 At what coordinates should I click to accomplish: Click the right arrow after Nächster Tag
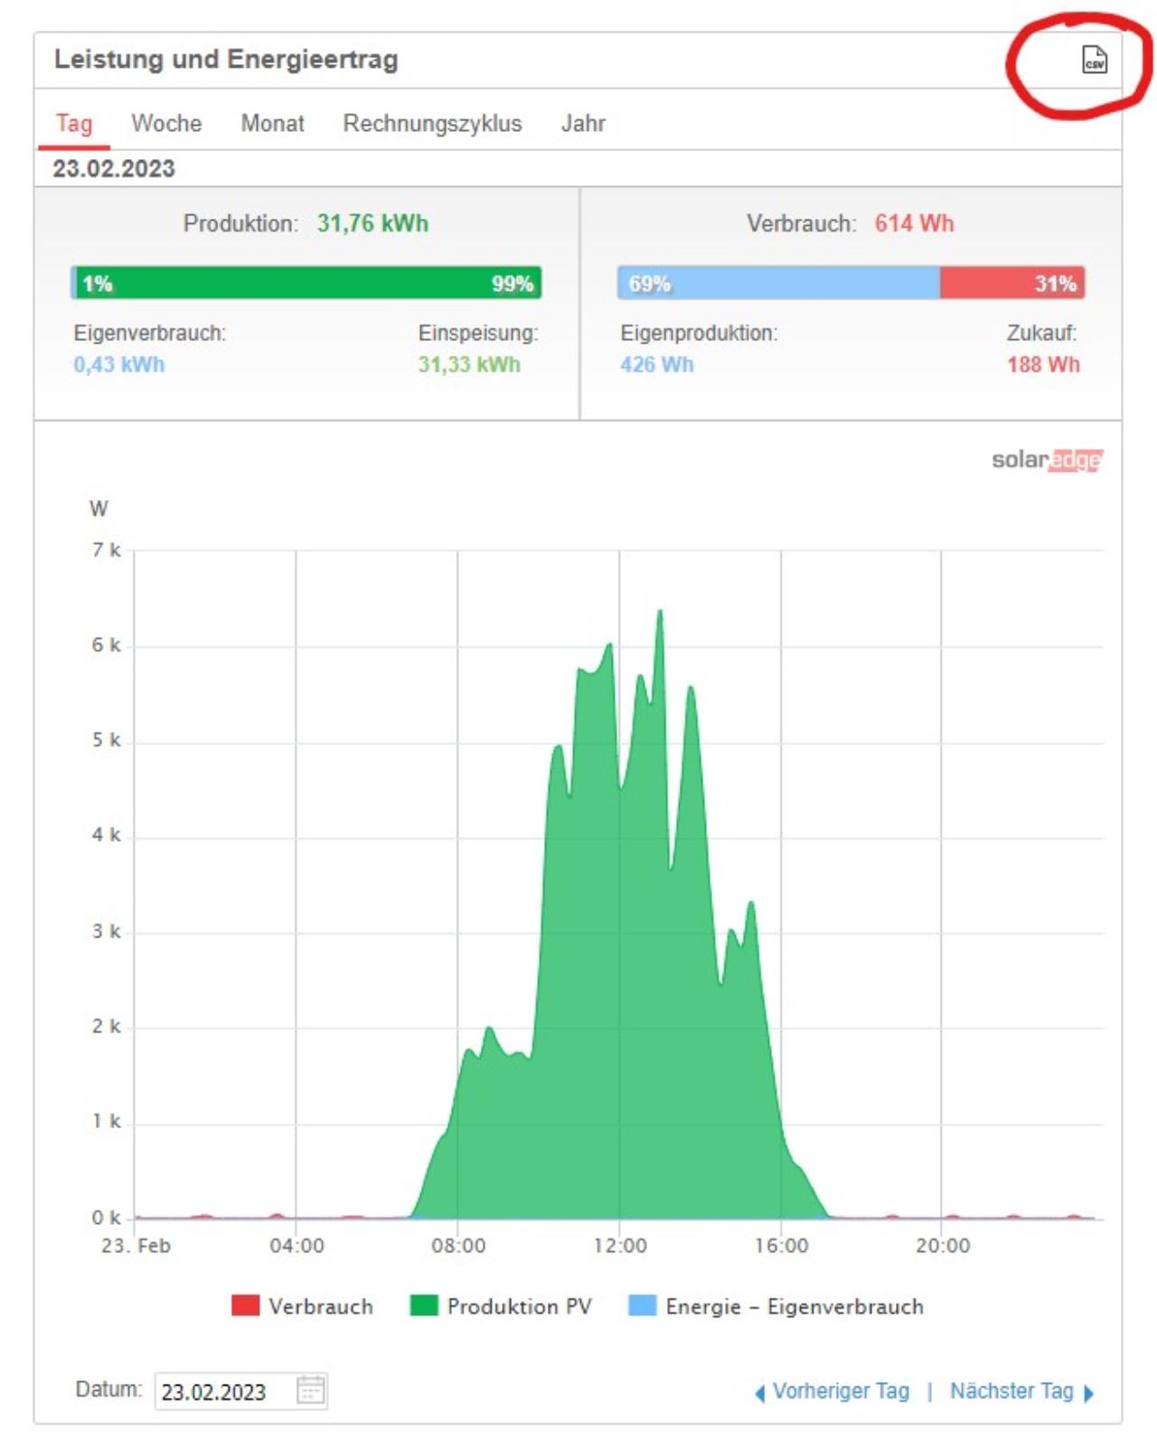click(x=1088, y=1393)
